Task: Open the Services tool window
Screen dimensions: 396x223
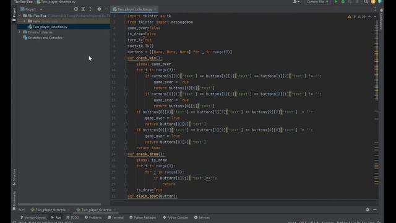Action: [x=202, y=217]
